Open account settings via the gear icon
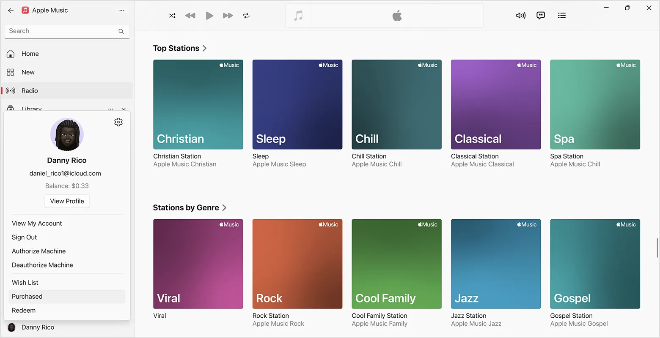660x338 pixels. [118, 122]
